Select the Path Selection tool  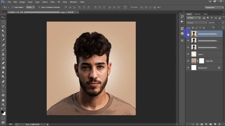pos(3,91)
